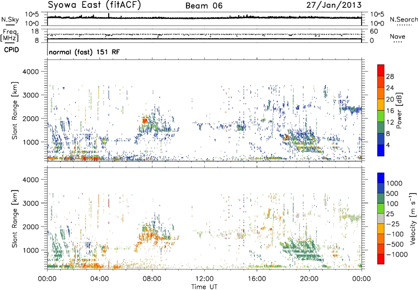Click the '04:00' time tick label
Screen dimensions: 418x290
tap(100, 279)
